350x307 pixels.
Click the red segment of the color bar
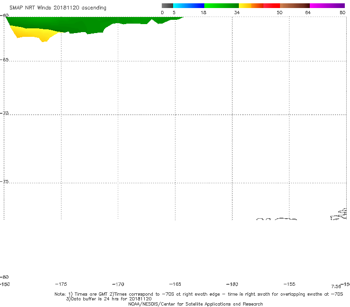click(271, 6)
